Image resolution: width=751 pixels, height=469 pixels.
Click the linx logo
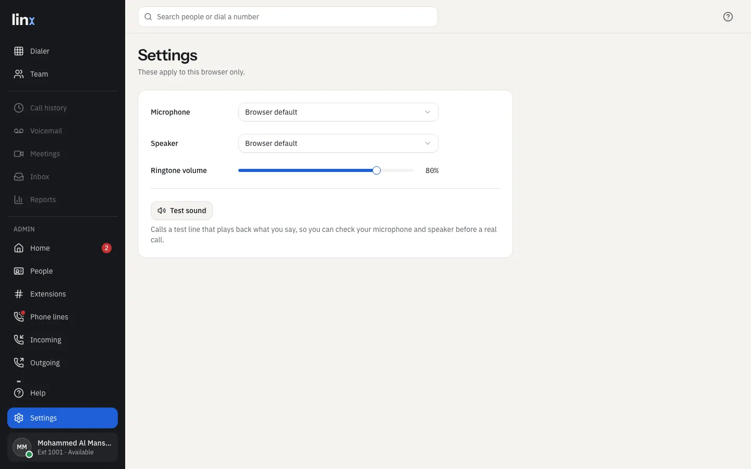pyautogui.click(x=23, y=20)
